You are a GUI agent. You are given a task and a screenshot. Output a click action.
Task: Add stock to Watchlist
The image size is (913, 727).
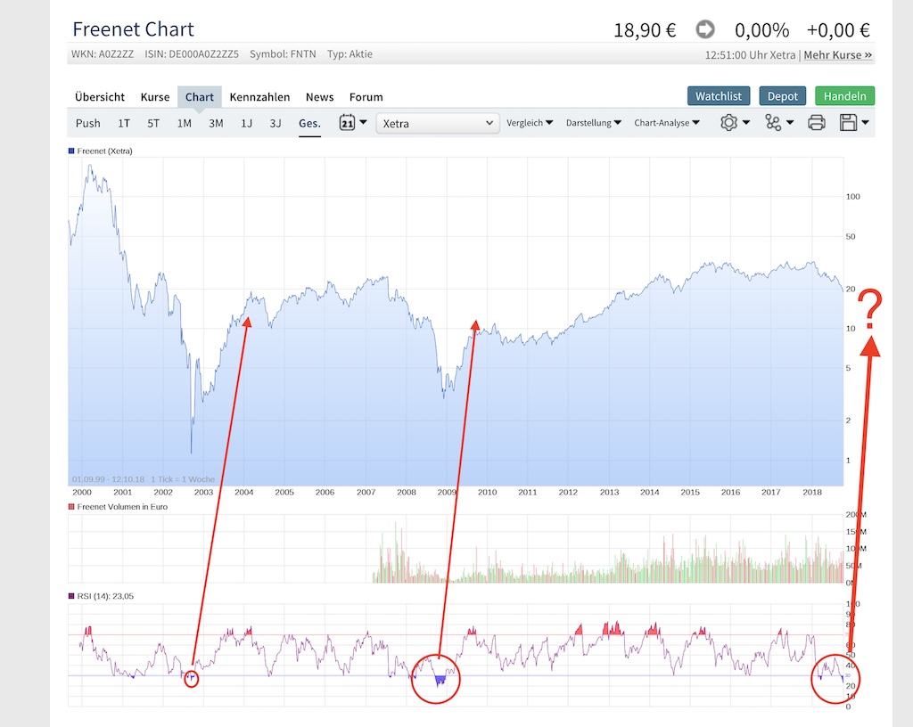719,96
